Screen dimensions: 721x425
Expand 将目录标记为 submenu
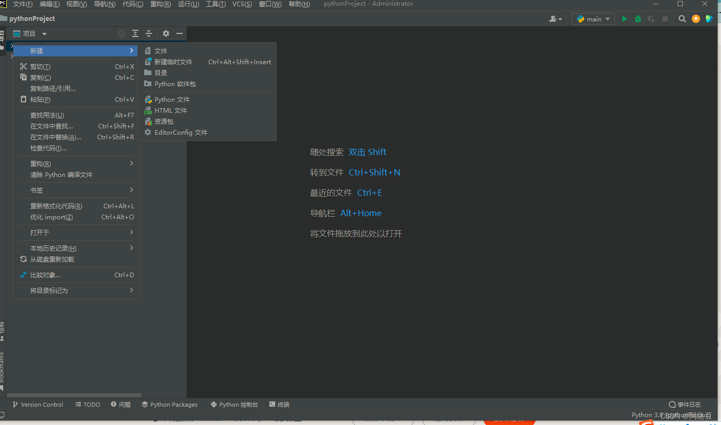pyautogui.click(x=76, y=290)
